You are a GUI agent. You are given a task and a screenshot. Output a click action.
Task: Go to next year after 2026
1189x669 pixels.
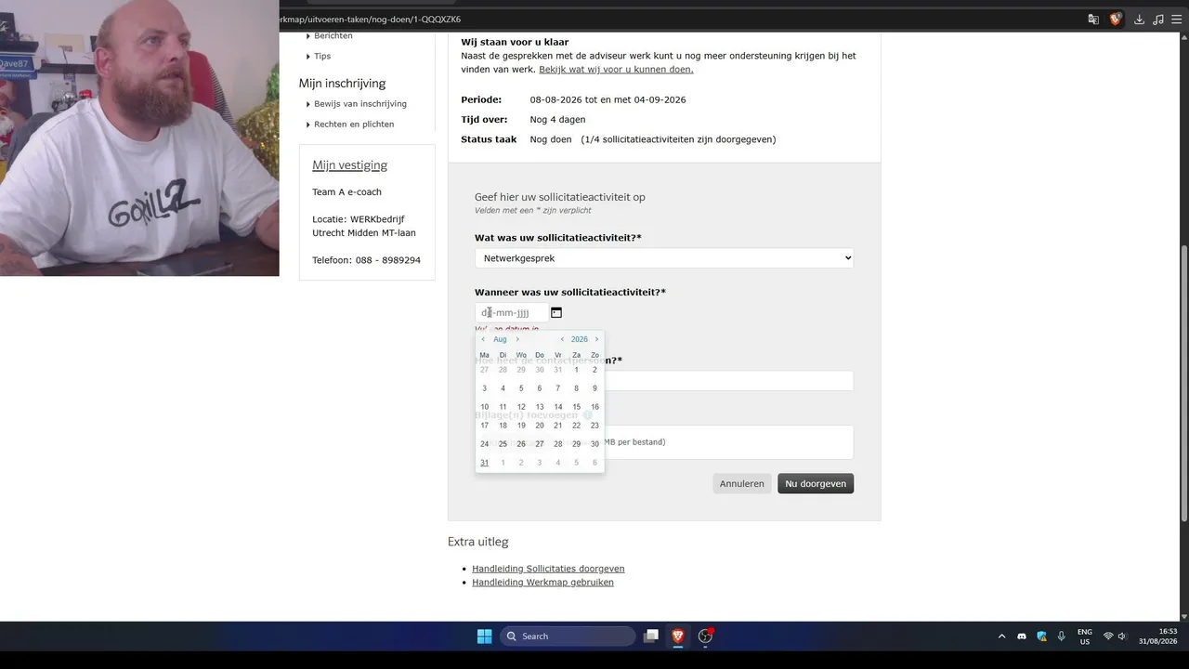(x=596, y=339)
